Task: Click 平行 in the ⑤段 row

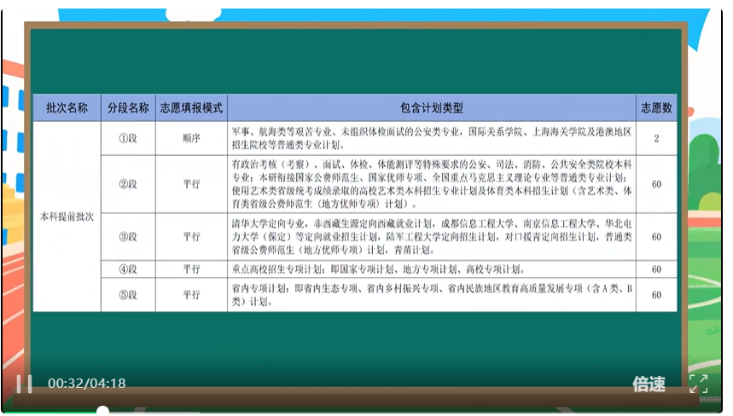Action: (x=191, y=295)
